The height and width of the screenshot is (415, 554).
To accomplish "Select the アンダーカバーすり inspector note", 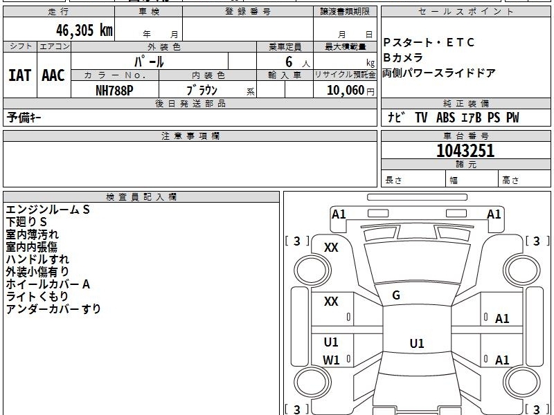I will [53, 308].
